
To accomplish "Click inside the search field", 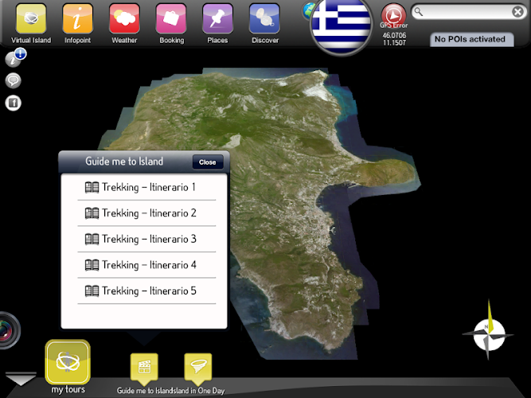I will 465,12.
